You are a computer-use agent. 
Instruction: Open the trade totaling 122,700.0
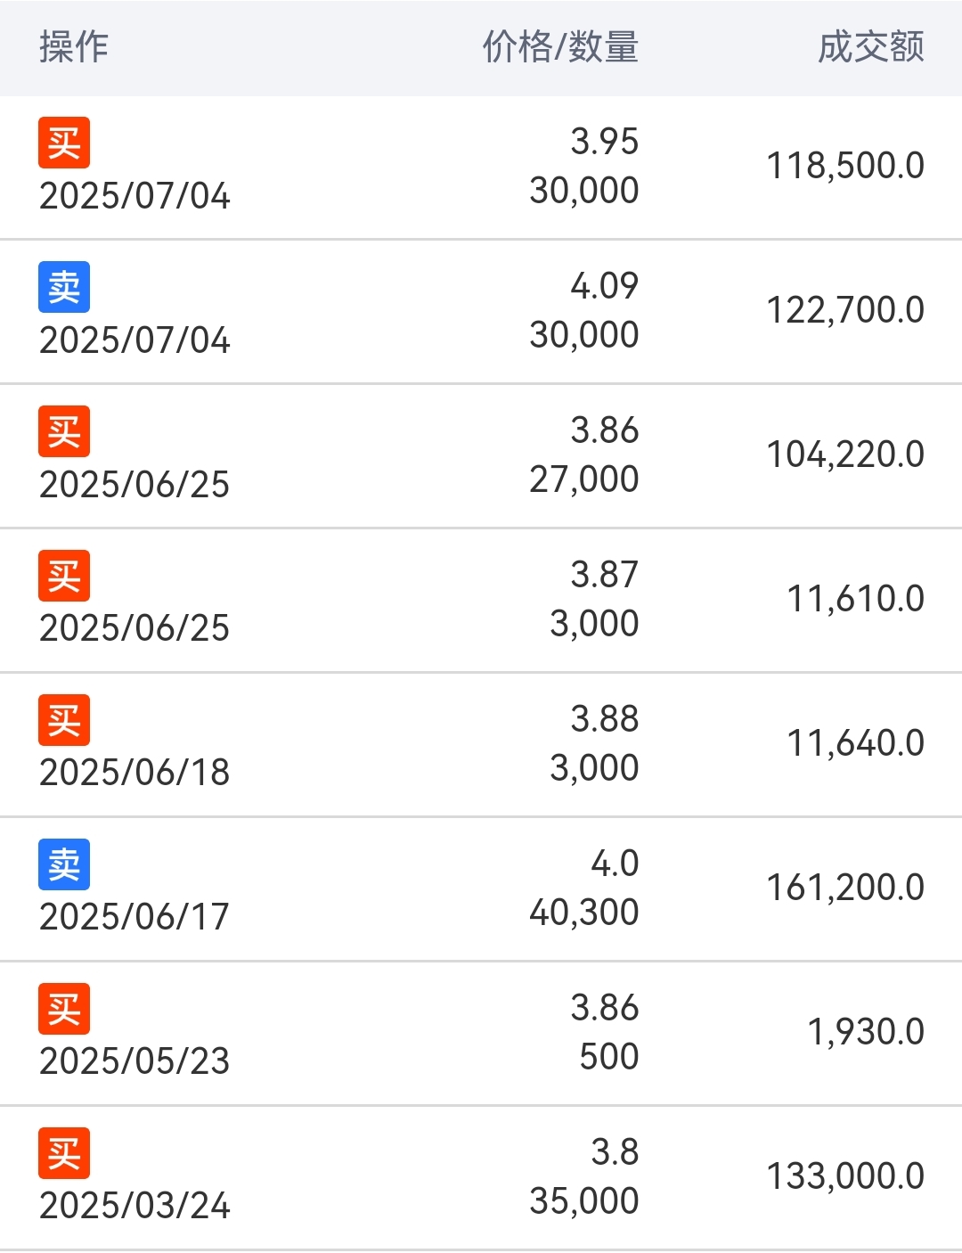pyautogui.click(x=481, y=312)
